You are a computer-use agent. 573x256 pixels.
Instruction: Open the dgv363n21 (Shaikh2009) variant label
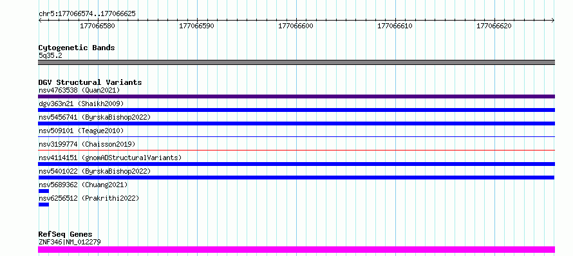tap(81, 104)
